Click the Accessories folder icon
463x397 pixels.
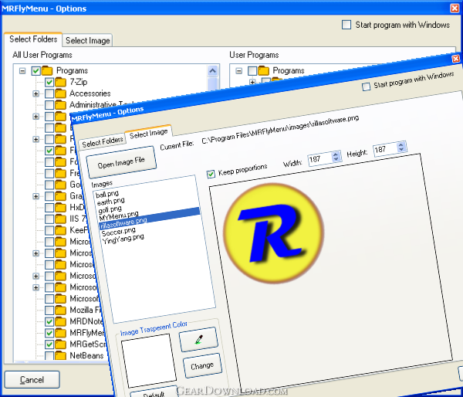point(60,93)
